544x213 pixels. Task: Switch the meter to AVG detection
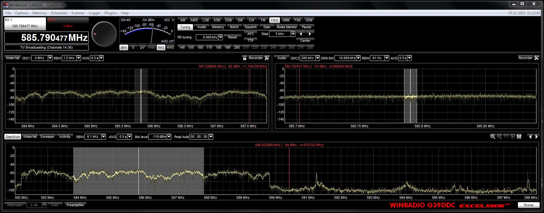point(170,47)
